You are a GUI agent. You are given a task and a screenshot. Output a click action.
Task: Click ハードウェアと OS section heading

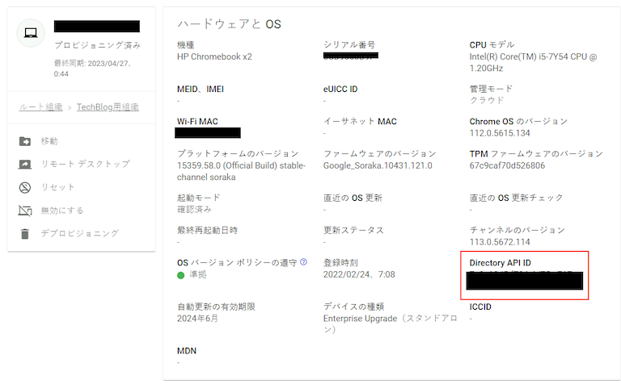coord(229,24)
